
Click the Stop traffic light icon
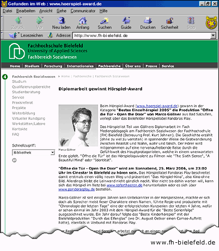click(191, 20)
